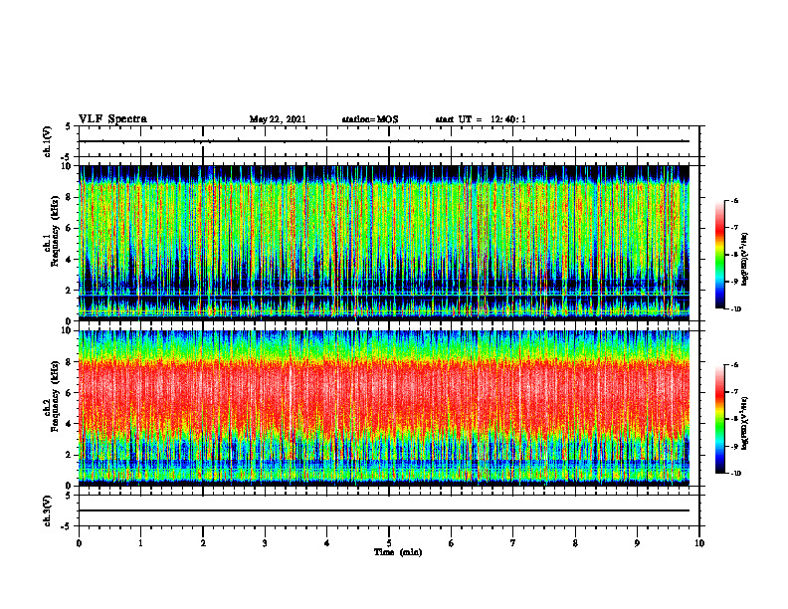788x609 pixels.
Task: Click the ch.2 spectrogram panel
Action: tap(384, 408)
